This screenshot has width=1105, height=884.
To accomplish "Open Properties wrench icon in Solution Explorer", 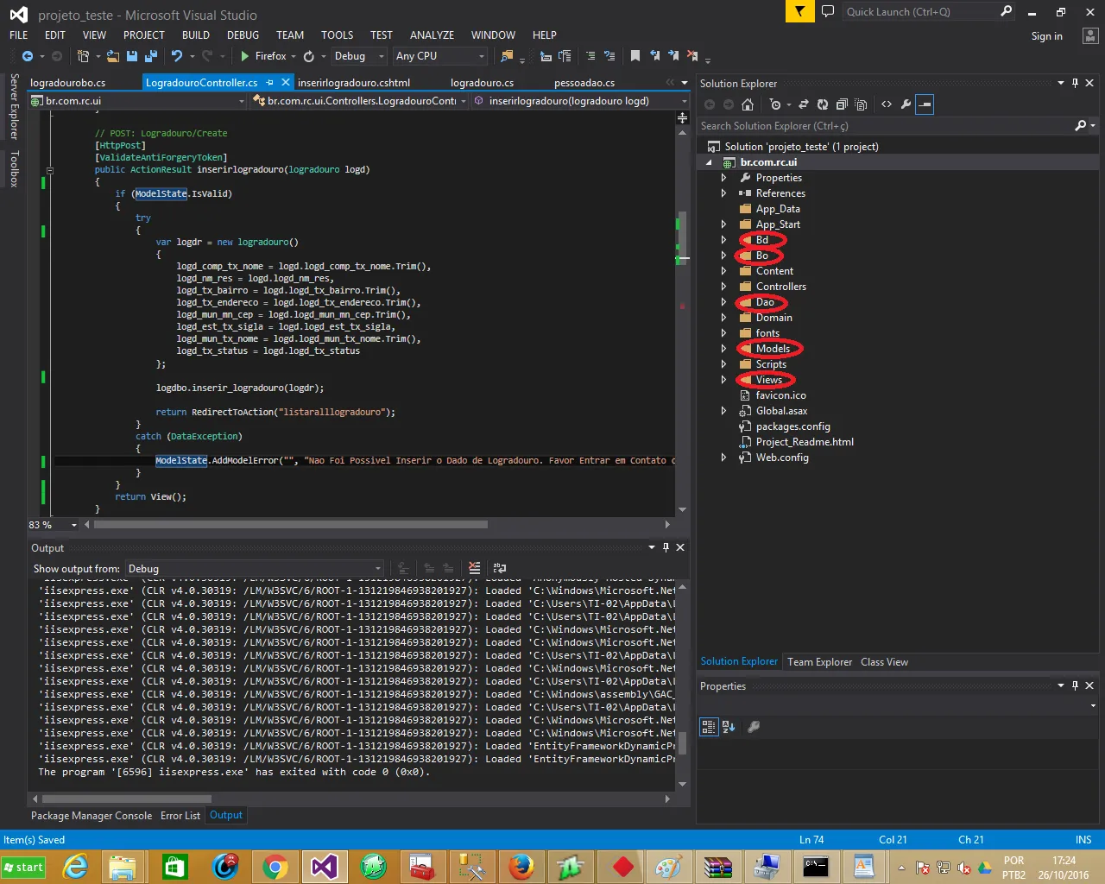I will pyautogui.click(x=906, y=104).
